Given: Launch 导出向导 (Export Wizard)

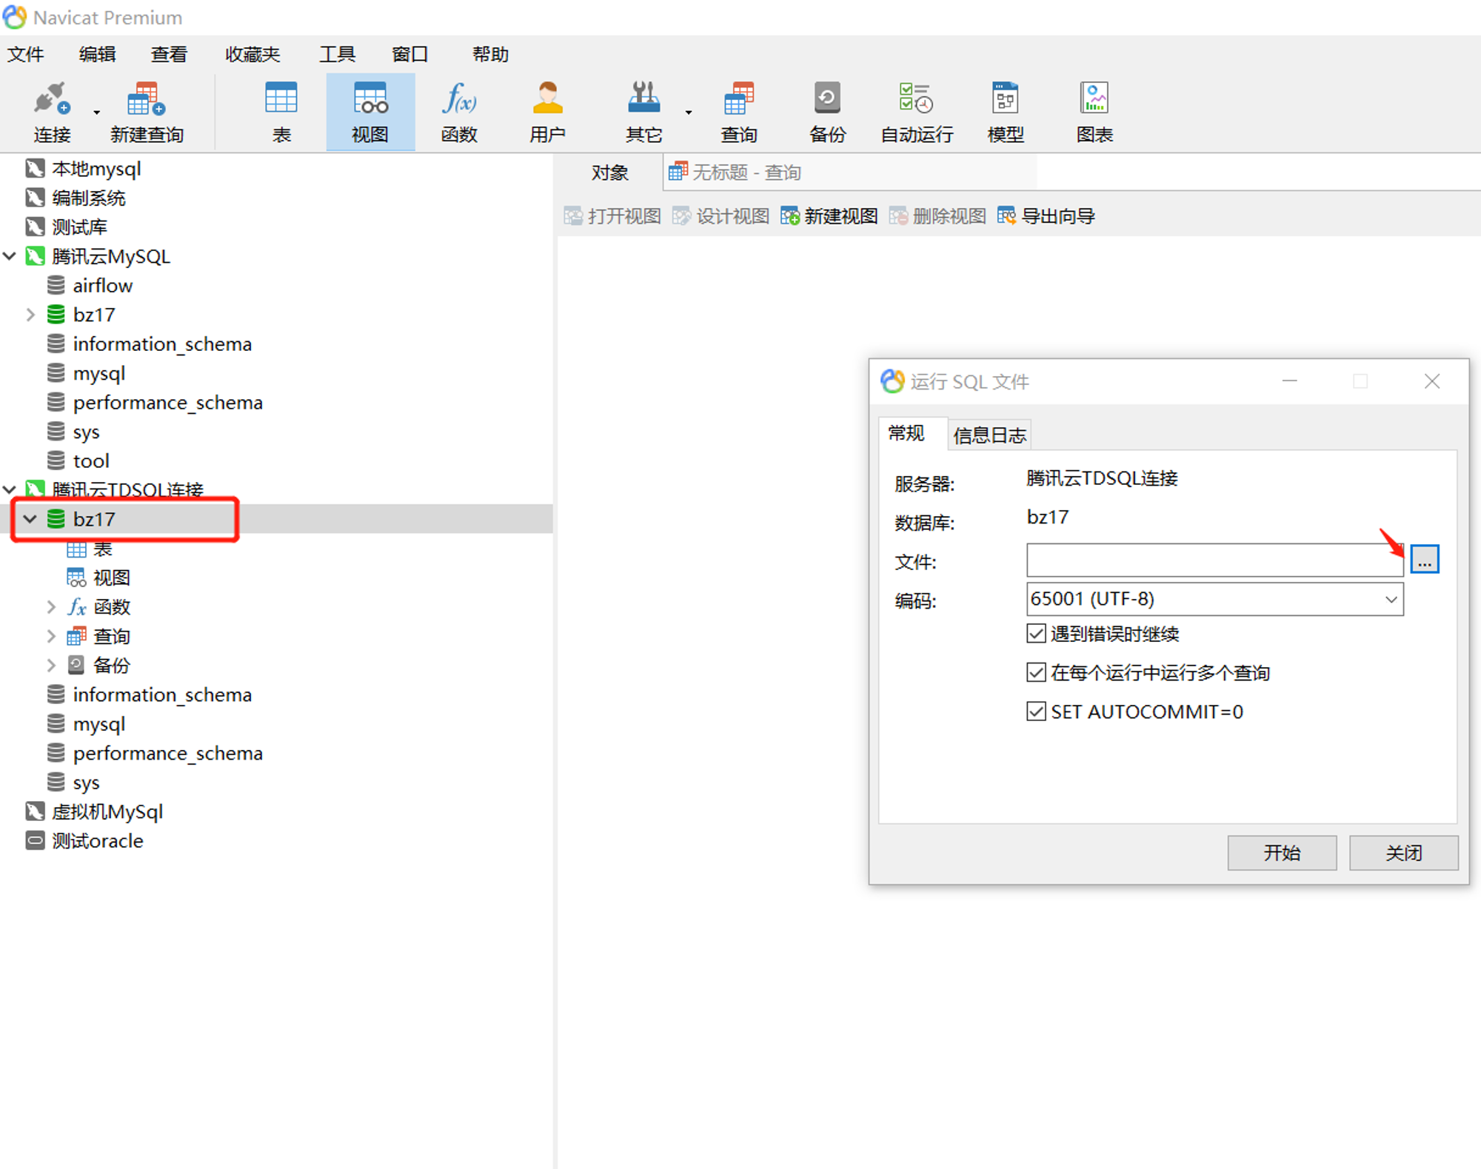Looking at the screenshot, I should [x=1046, y=216].
